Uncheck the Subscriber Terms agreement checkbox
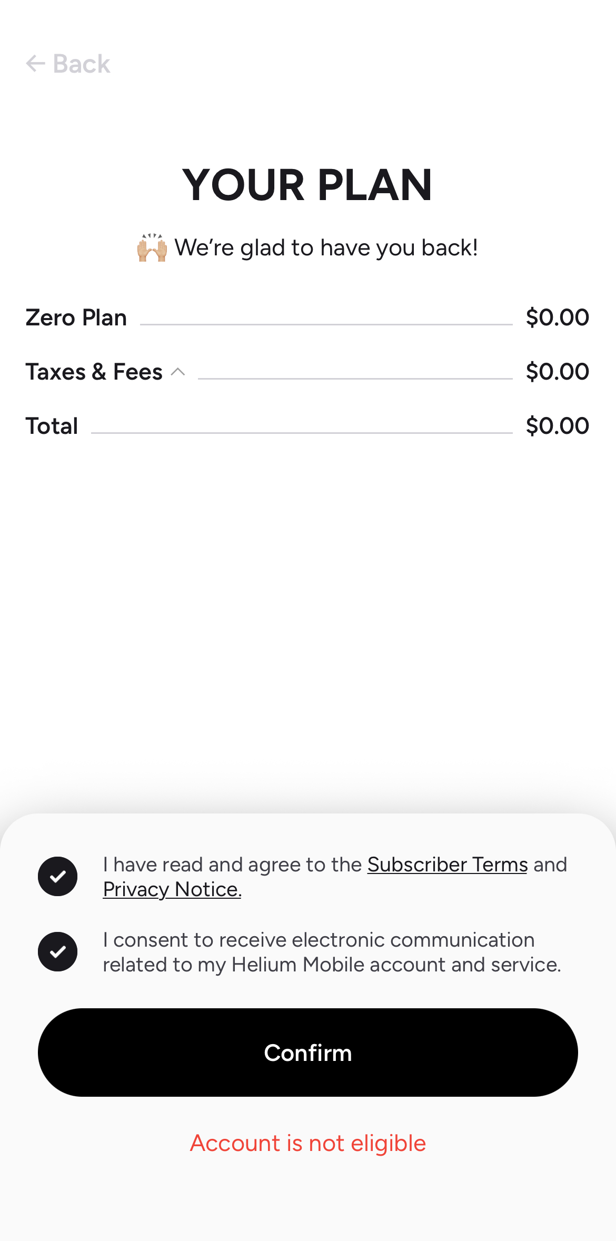 [58, 877]
